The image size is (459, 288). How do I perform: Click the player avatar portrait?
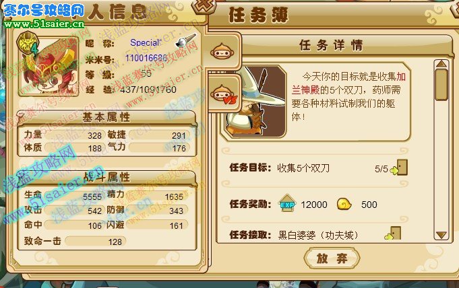pyautogui.click(x=49, y=67)
